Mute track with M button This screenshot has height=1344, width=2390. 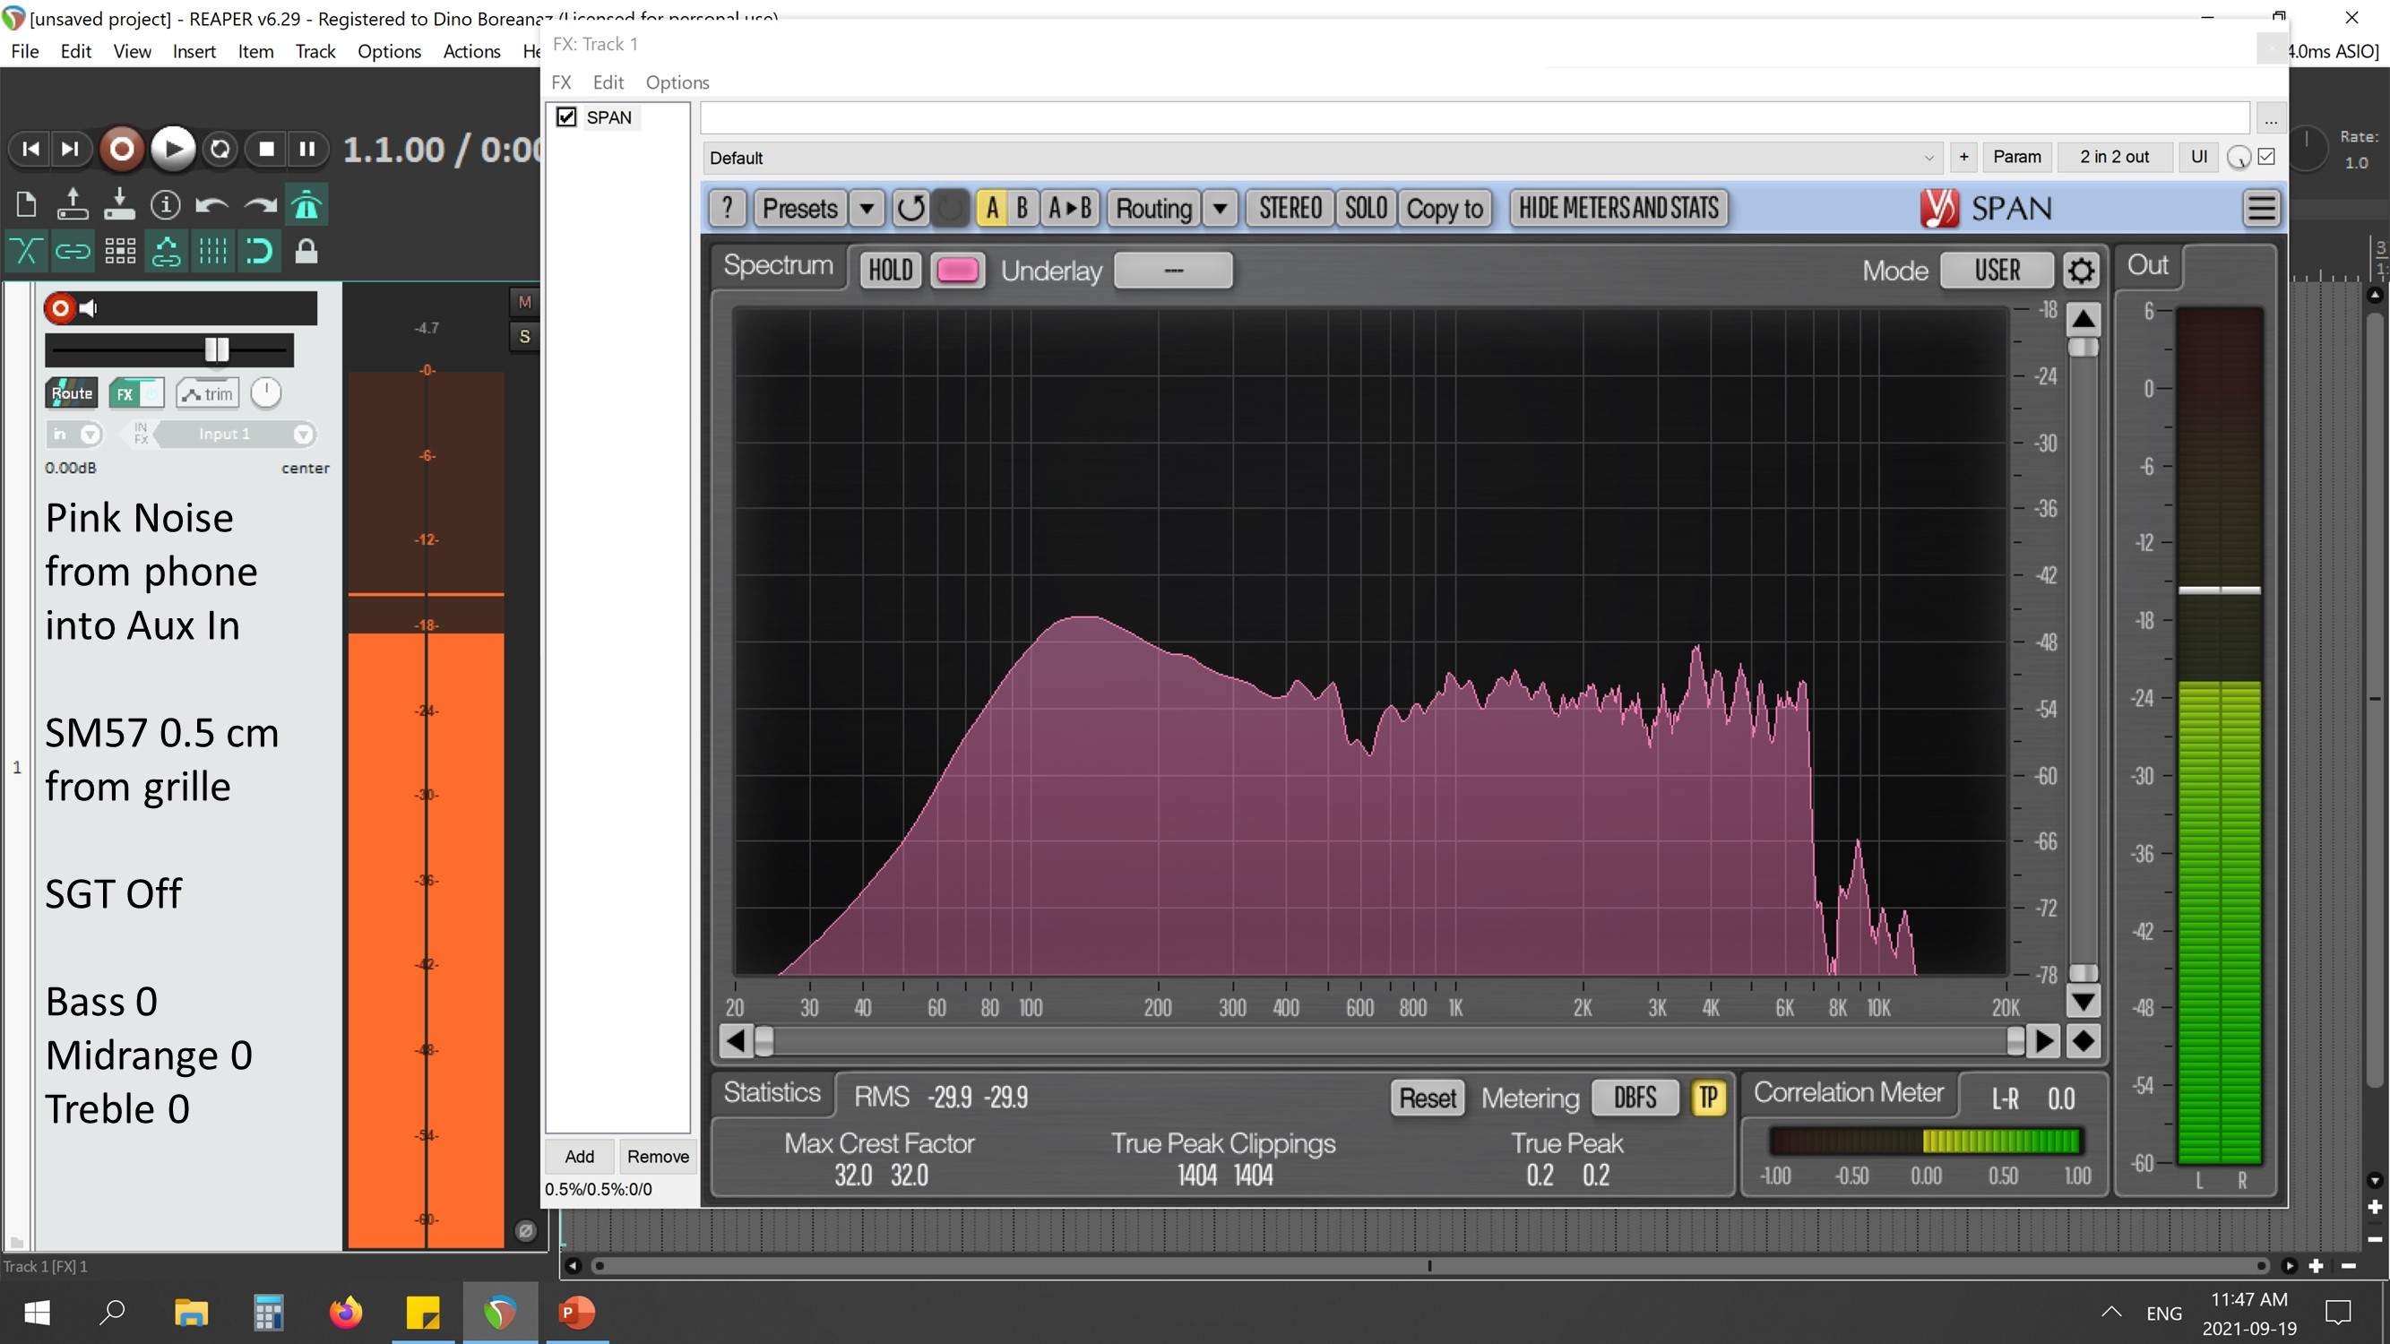coord(524,302)
